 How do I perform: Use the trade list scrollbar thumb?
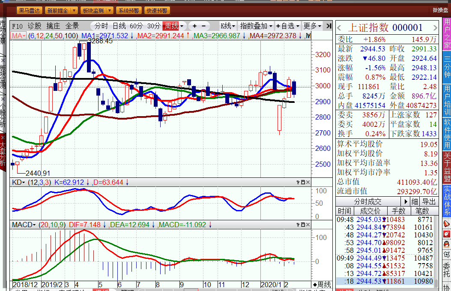[436, 283]
